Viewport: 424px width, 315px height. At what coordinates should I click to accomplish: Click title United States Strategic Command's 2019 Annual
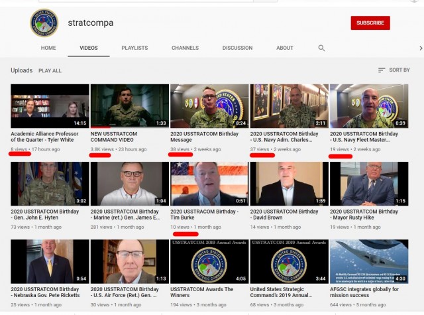(281, 292)
